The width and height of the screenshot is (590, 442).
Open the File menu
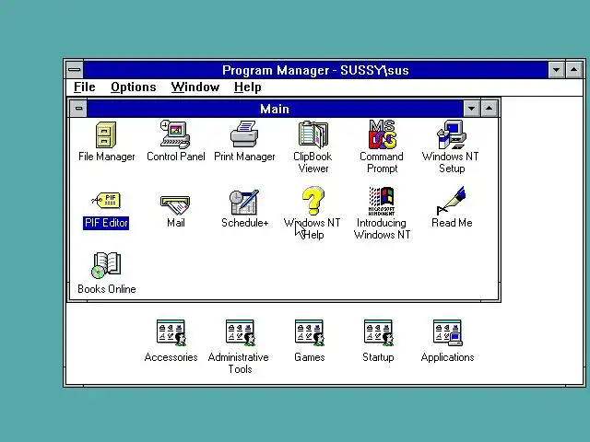point(84,87)
